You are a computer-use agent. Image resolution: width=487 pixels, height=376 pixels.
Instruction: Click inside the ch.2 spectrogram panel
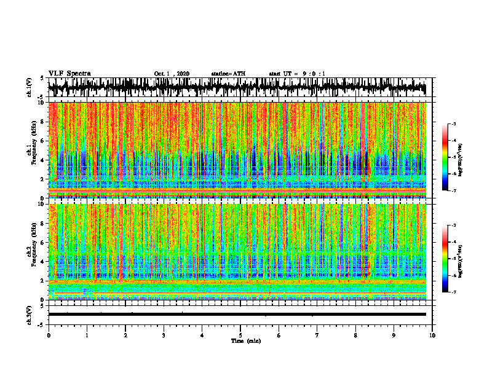pyautogui.click(x=237, y=252)
